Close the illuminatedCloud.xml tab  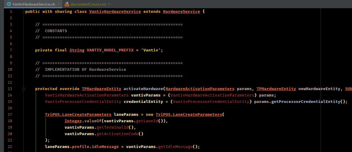[109, 4]
